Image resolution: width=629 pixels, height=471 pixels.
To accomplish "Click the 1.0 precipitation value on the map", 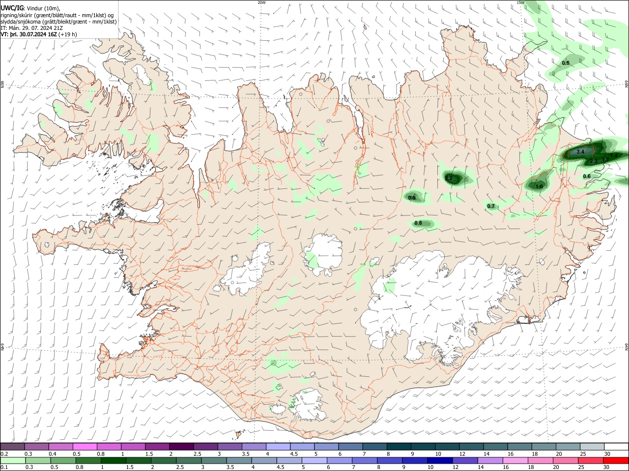I will pos(539,186).
